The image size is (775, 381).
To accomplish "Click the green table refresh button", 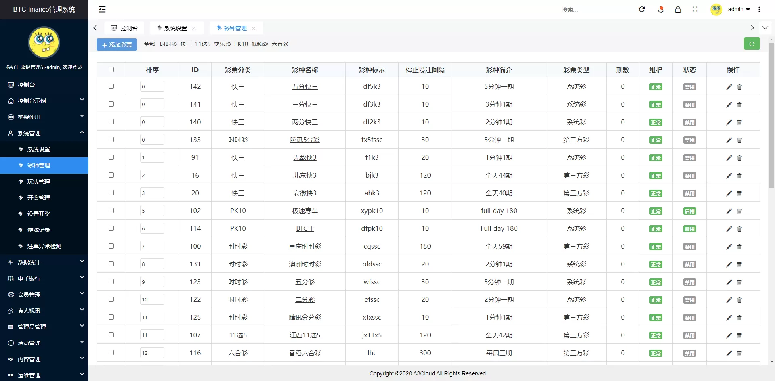I will point(752,43).
